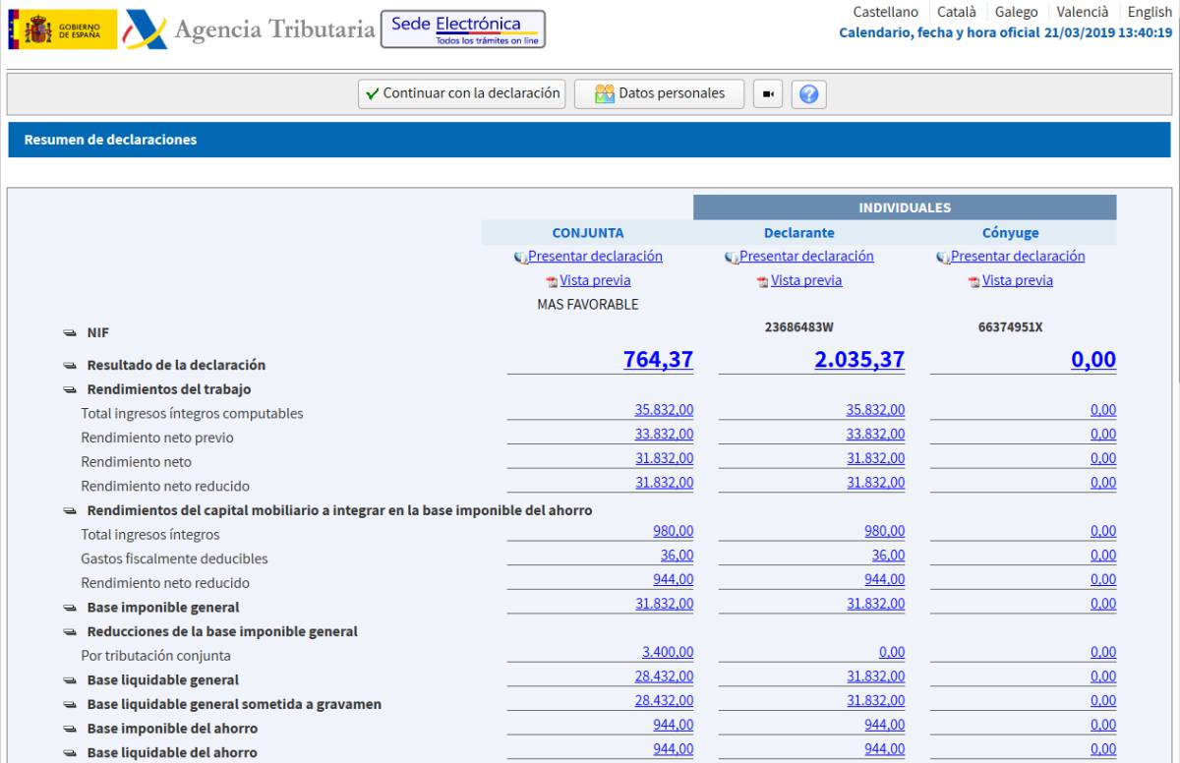Click Conjunta Base imponible del ahorro 944,00
Screen dimensions: 1180x763
pyautogui.click(x=673, y=725)
